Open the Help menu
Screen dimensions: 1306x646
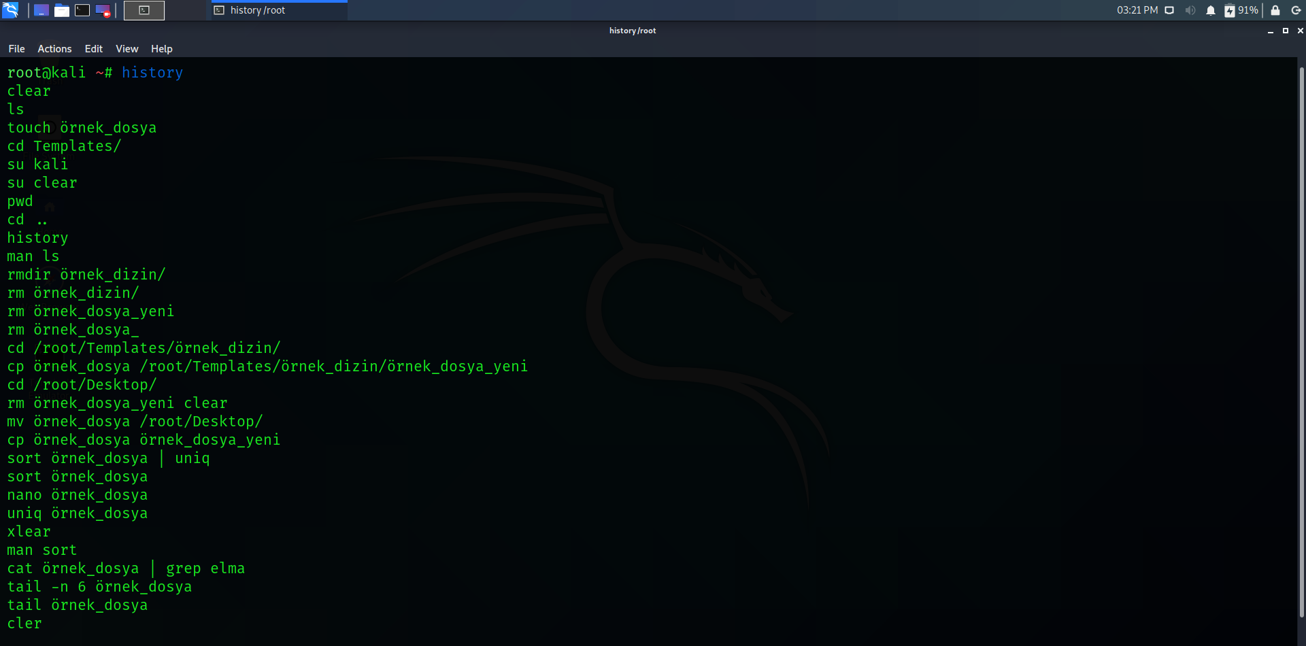pos(161,49)
